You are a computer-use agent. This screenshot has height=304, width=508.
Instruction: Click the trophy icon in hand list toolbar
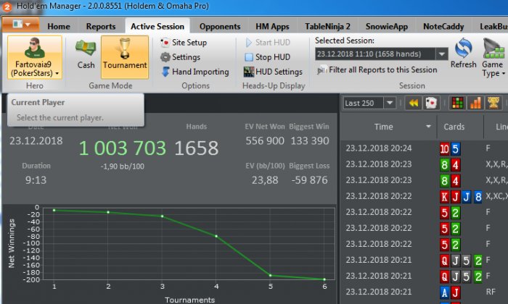[x=493, y=103]
